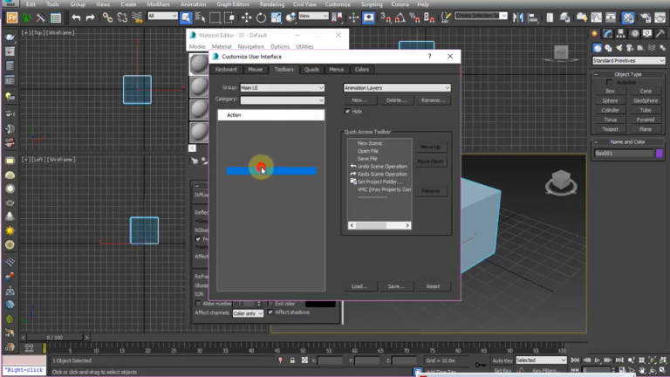The image size is (670, 377).
Task: Switch to the Quads tab
Action: 311,69
